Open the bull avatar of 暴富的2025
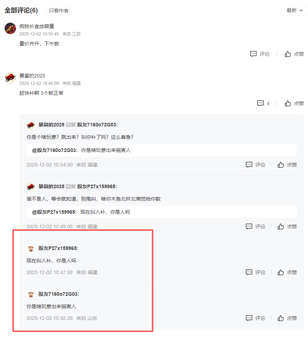The width and height of the screenshot is (308, 338). pos(10,78)
